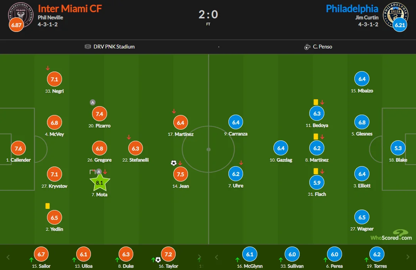
Task: Select substitute Taylor on the bench
Action: 168,255
